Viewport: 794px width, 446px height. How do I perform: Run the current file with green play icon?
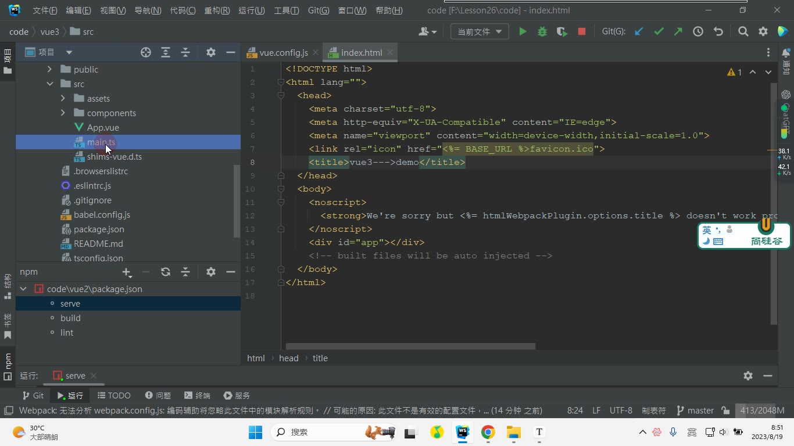coord(523,32)
